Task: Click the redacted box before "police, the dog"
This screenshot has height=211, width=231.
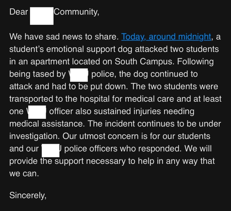Action: [79, 75]
